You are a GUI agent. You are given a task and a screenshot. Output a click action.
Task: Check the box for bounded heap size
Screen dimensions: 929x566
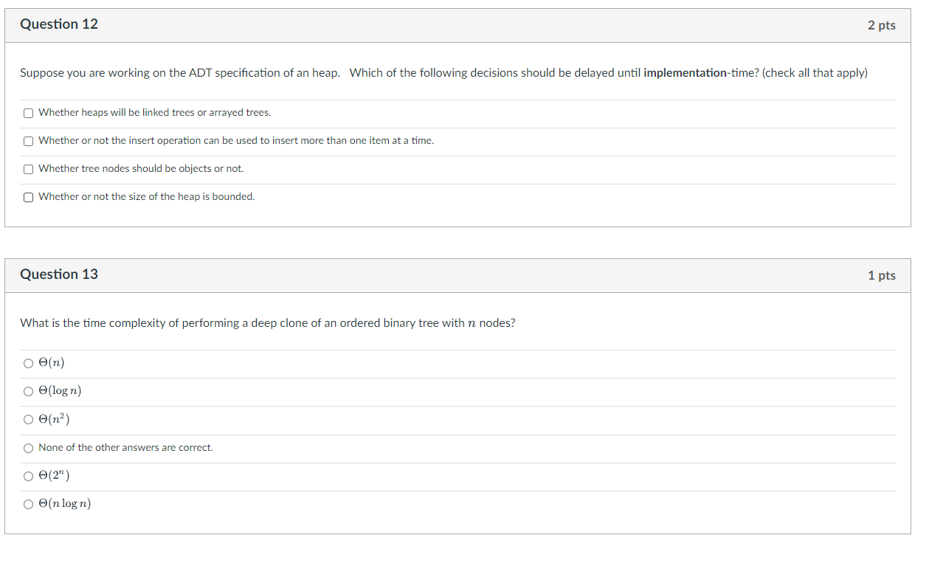[28, 197]
